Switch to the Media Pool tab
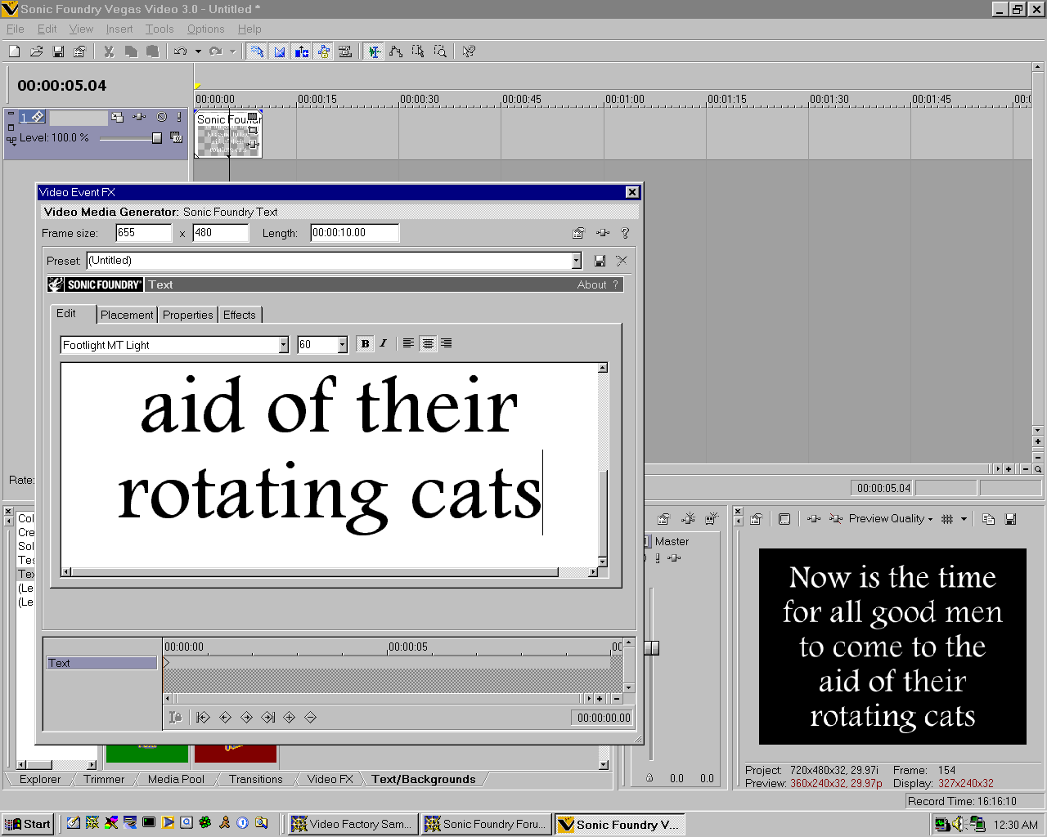The height and width of the screenshot is (837, 1047). 176,779
